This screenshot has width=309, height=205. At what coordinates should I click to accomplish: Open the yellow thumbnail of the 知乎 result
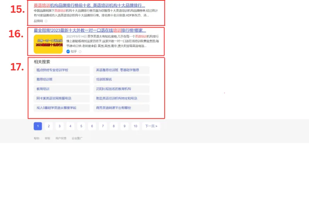point(48,44)
